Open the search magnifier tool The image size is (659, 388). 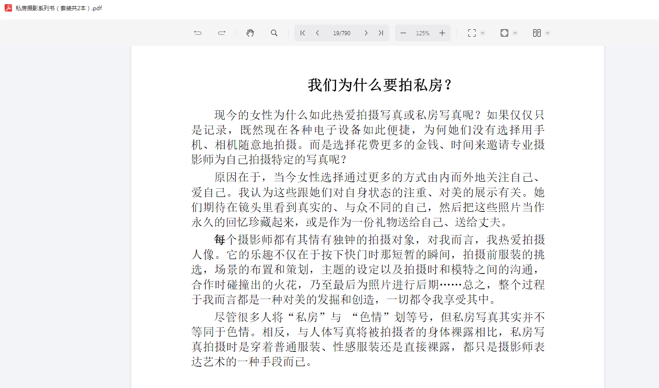[x=274, y=33]
